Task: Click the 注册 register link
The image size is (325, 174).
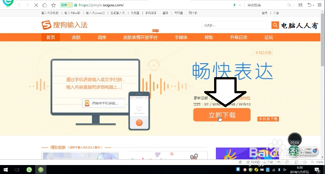Action: coord(276,13)
